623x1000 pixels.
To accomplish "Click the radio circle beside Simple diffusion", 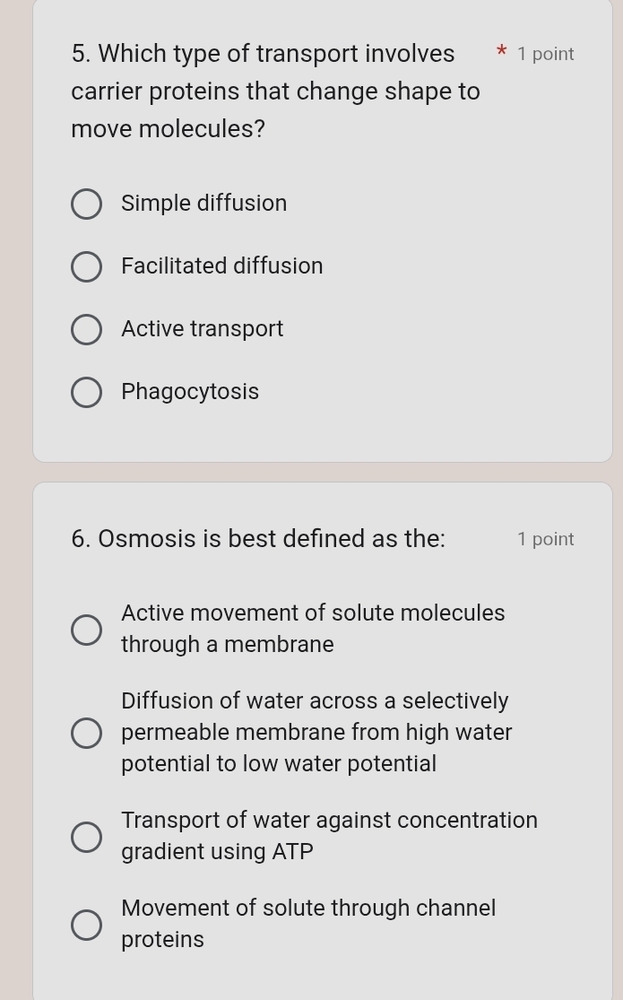I will (x=87, y=204).
